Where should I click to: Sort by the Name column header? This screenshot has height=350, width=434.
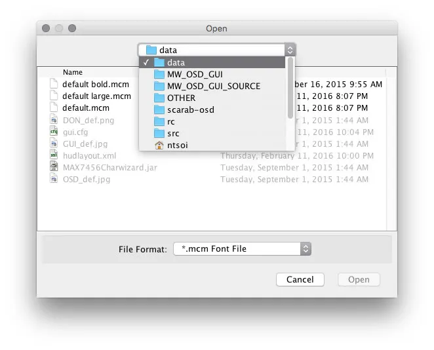(x=73, y=72)
